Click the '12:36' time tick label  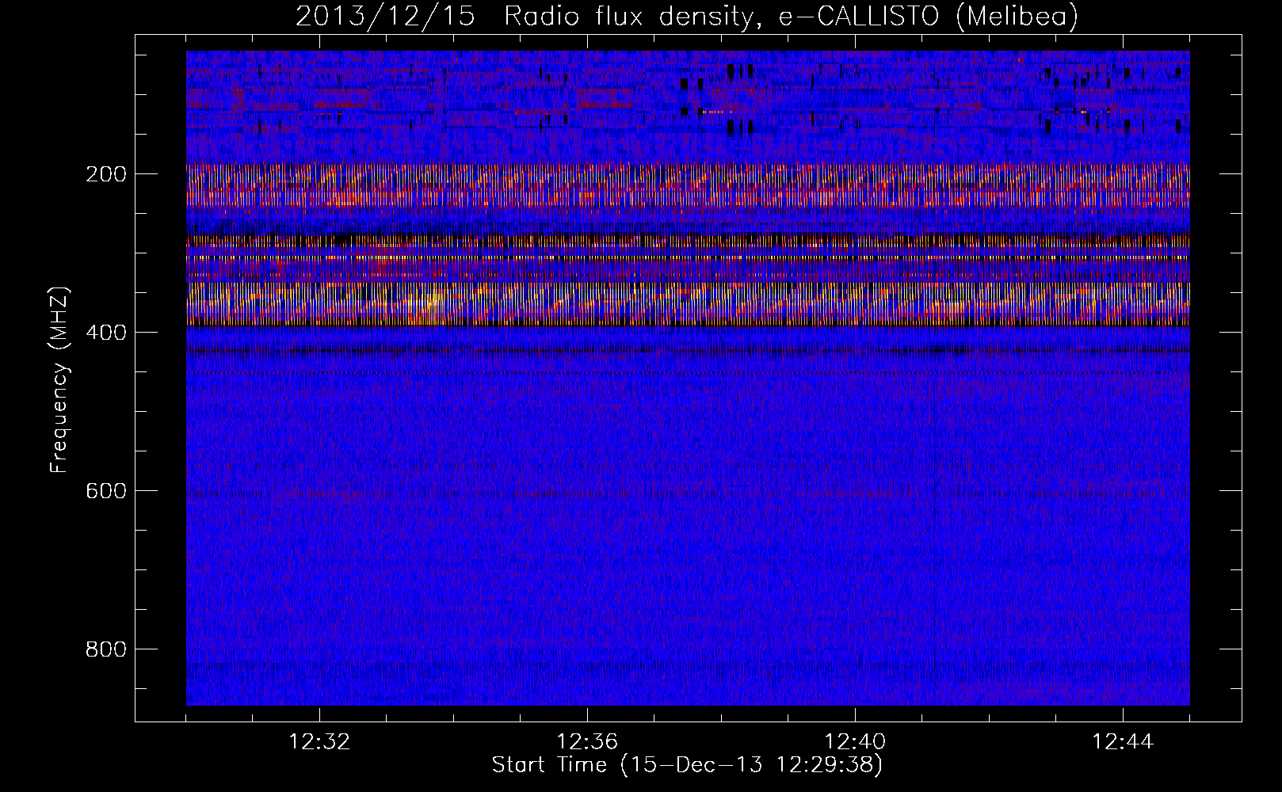[x=587, y=742]
